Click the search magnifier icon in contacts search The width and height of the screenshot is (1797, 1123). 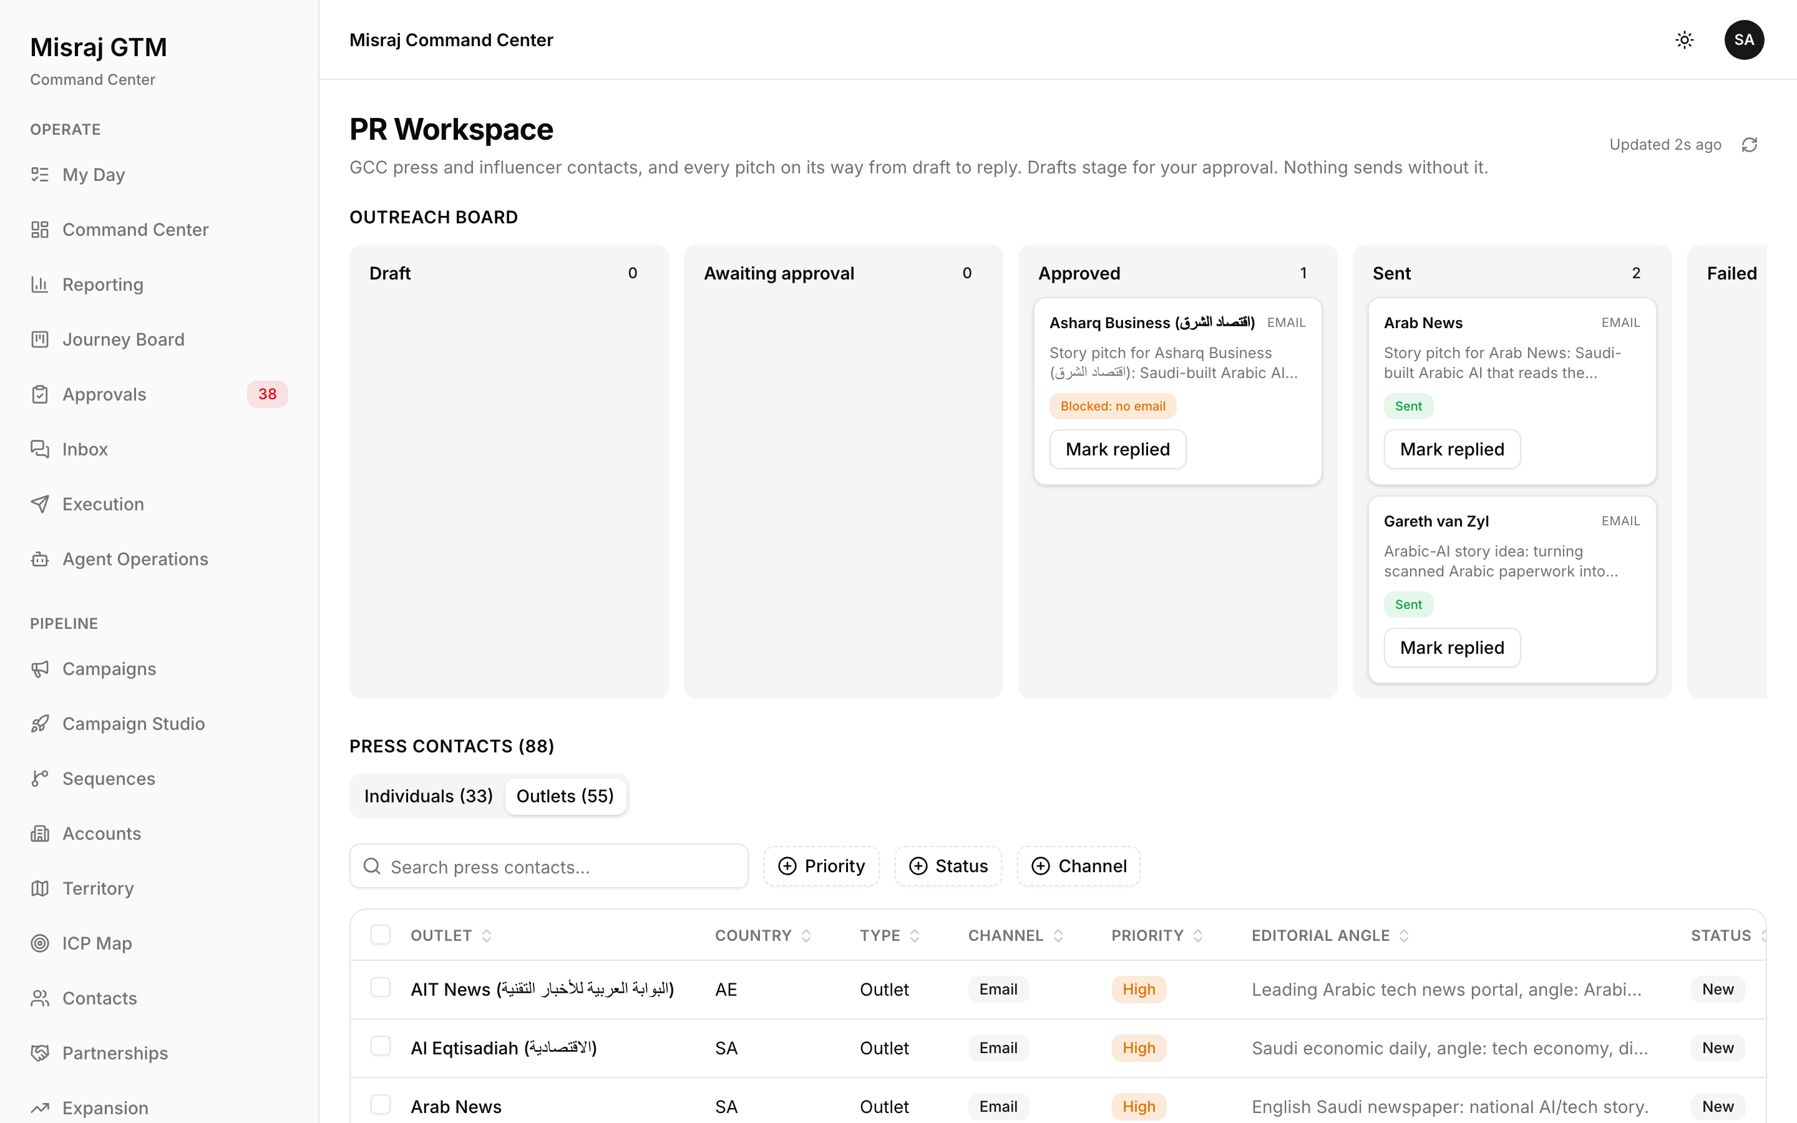tap(372, 866)
